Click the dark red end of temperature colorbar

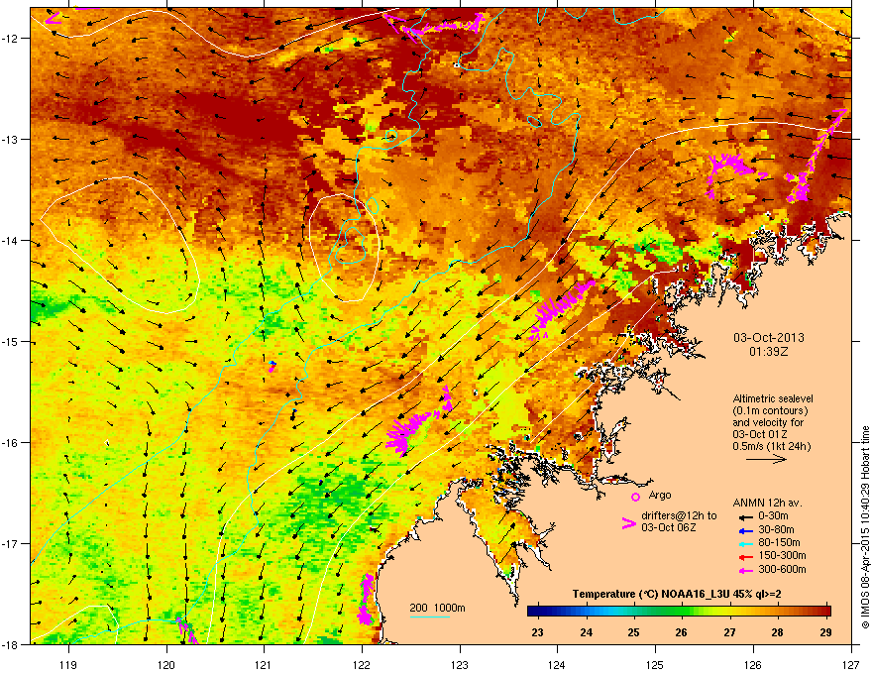(824, 612)
